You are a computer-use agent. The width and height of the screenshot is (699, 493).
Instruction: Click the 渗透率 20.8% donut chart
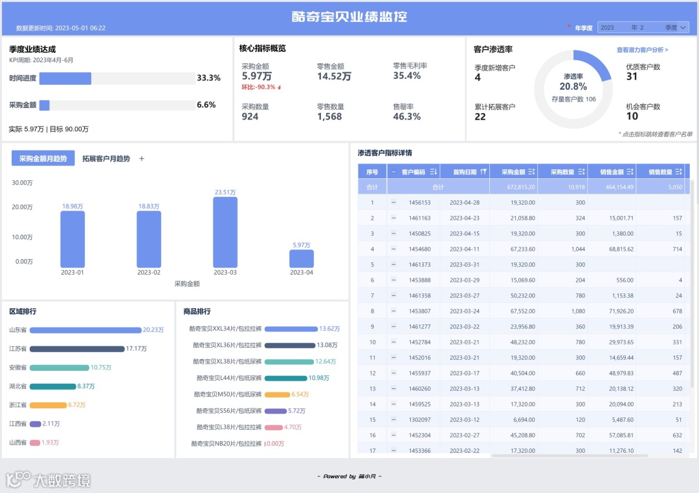(x=573, y=89)
